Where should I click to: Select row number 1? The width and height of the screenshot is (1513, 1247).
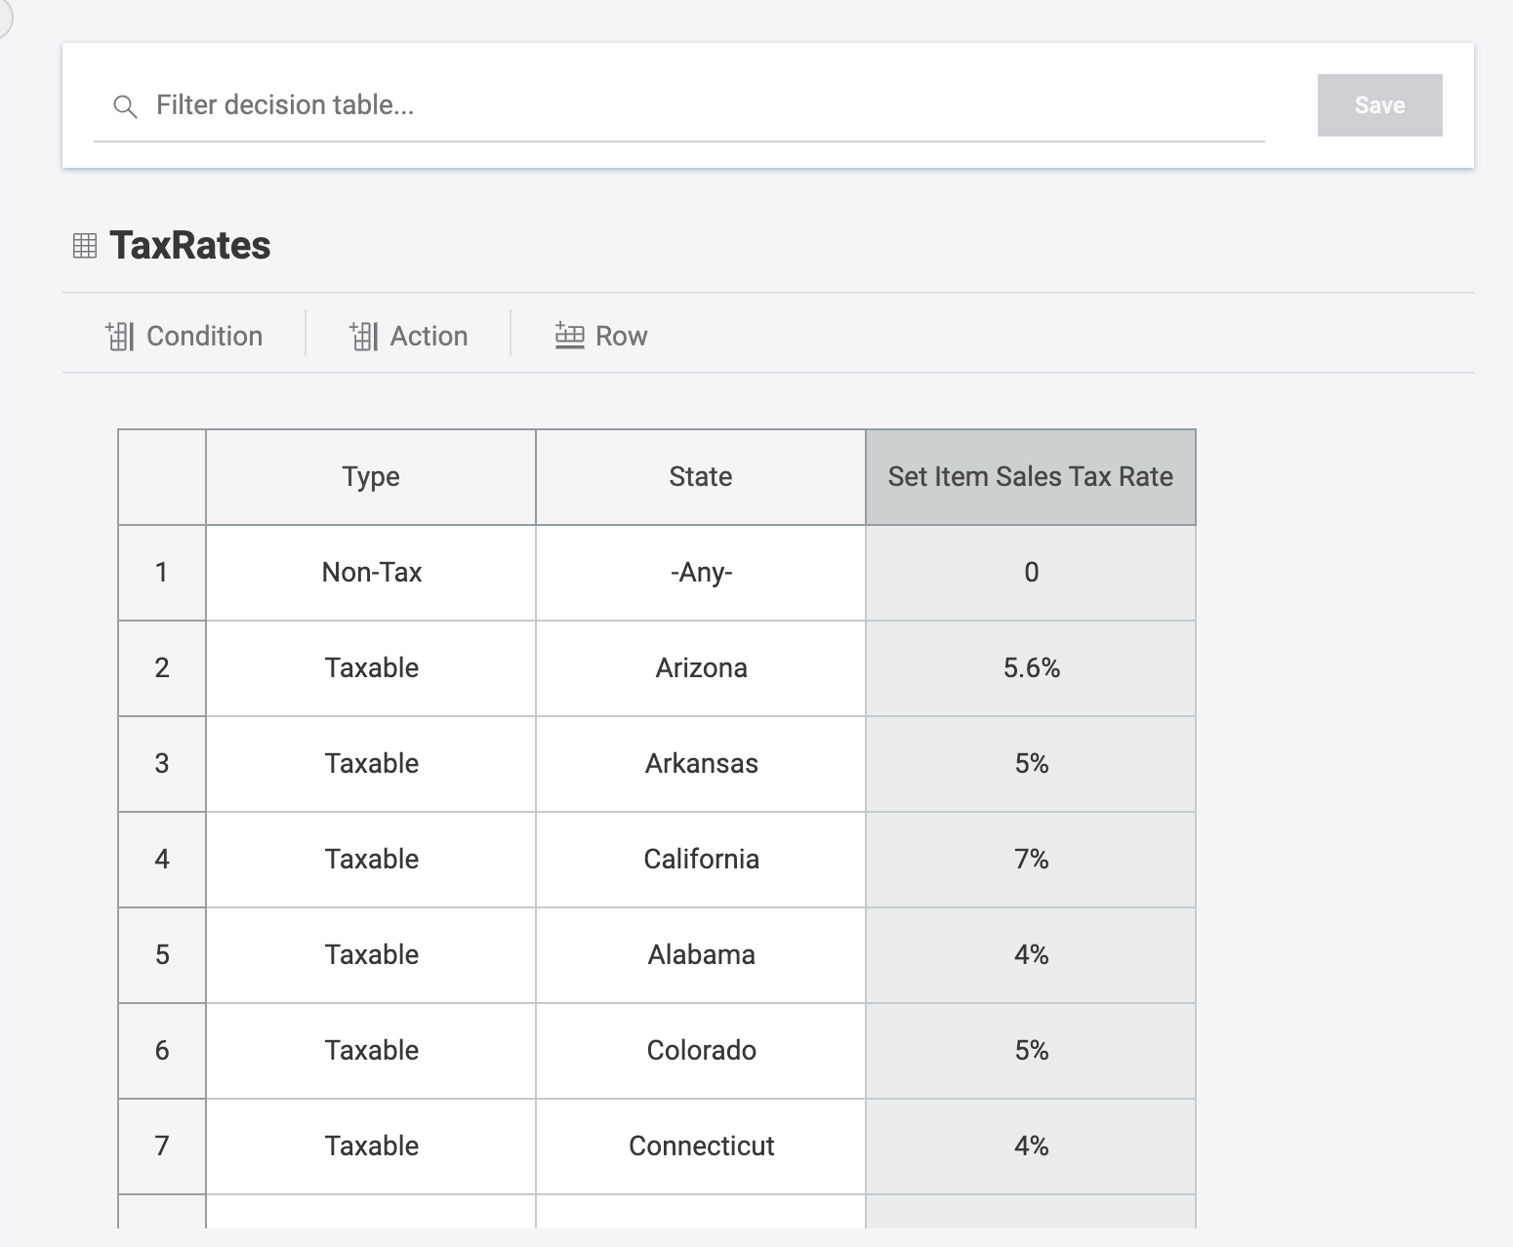pyautogui.click(x=162, y=573)
